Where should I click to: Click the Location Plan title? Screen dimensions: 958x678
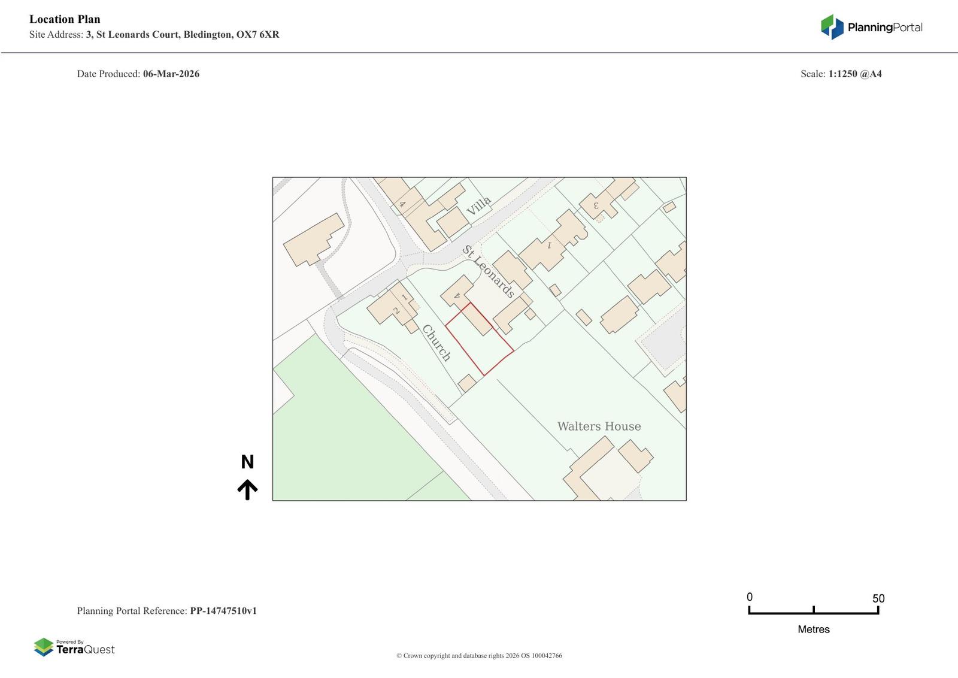point(65,19)
